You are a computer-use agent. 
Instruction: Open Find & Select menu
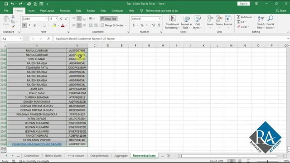tap(271, 22)
